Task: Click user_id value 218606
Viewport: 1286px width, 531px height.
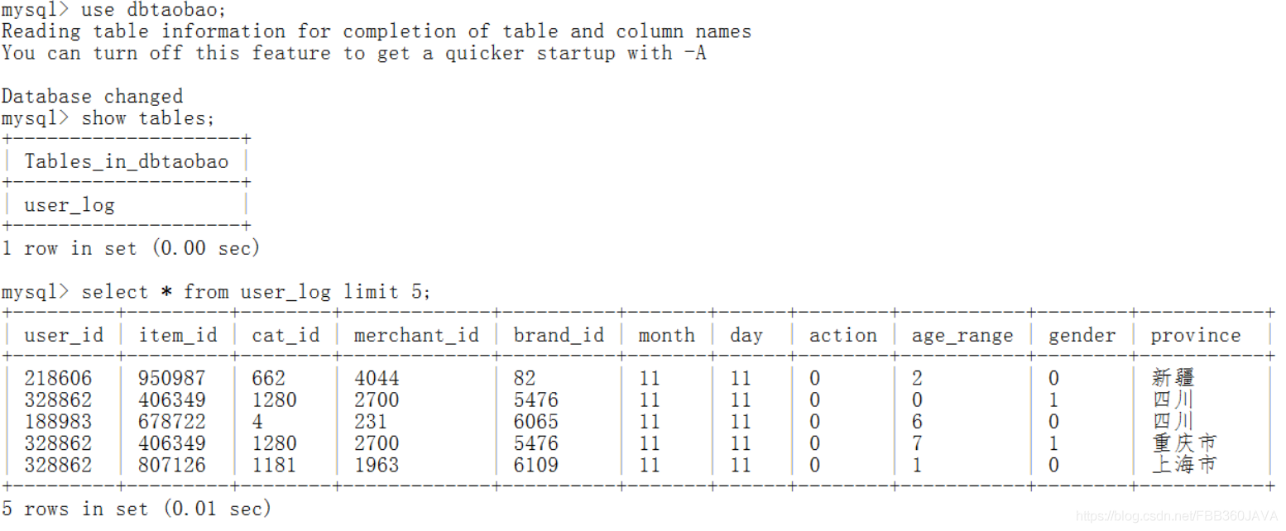Action: pyautogui.click(x=58, y=378)
